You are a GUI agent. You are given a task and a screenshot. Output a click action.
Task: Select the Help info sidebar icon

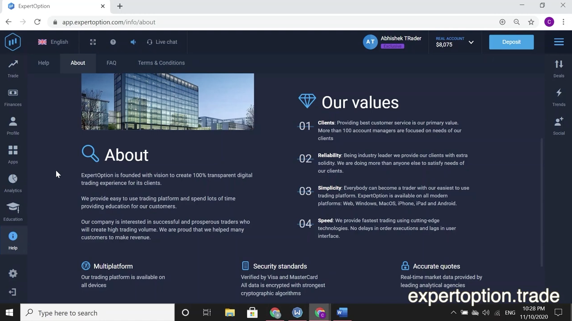point(13,240)
